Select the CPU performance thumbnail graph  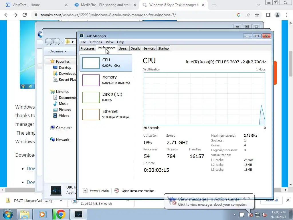[91, 63]
